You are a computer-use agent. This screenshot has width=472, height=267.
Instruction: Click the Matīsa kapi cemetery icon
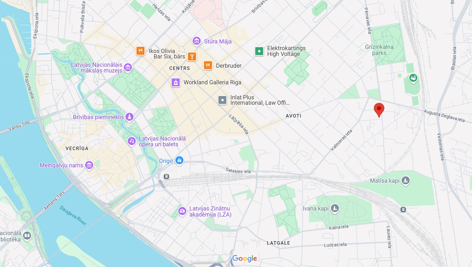[x=405, y=181]
